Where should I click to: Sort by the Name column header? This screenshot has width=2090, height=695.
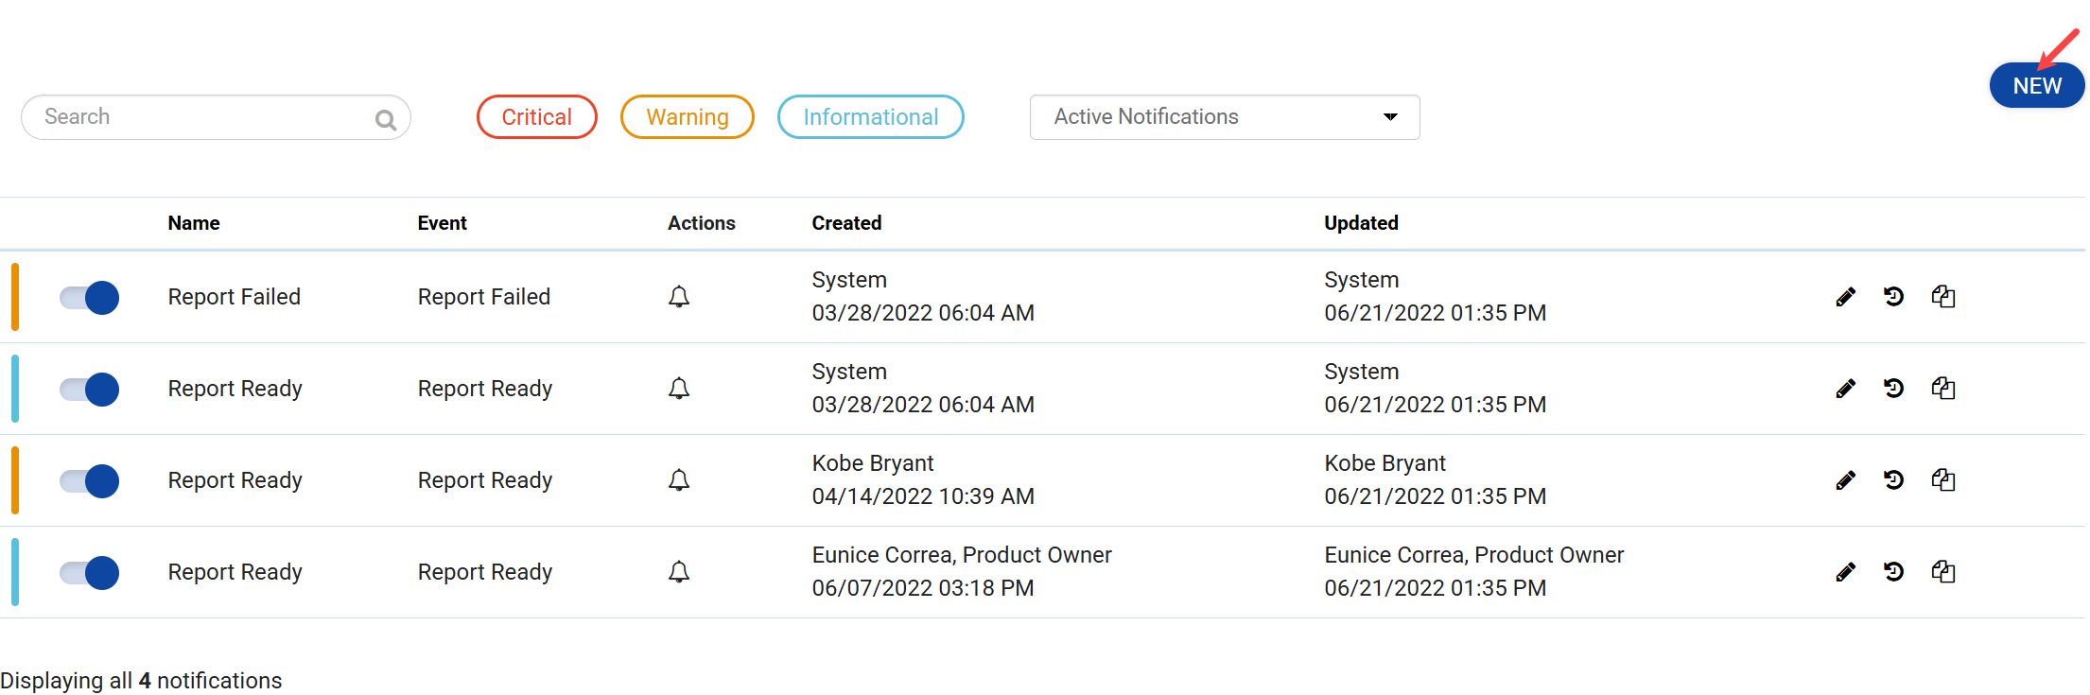(x=194, y=223)
